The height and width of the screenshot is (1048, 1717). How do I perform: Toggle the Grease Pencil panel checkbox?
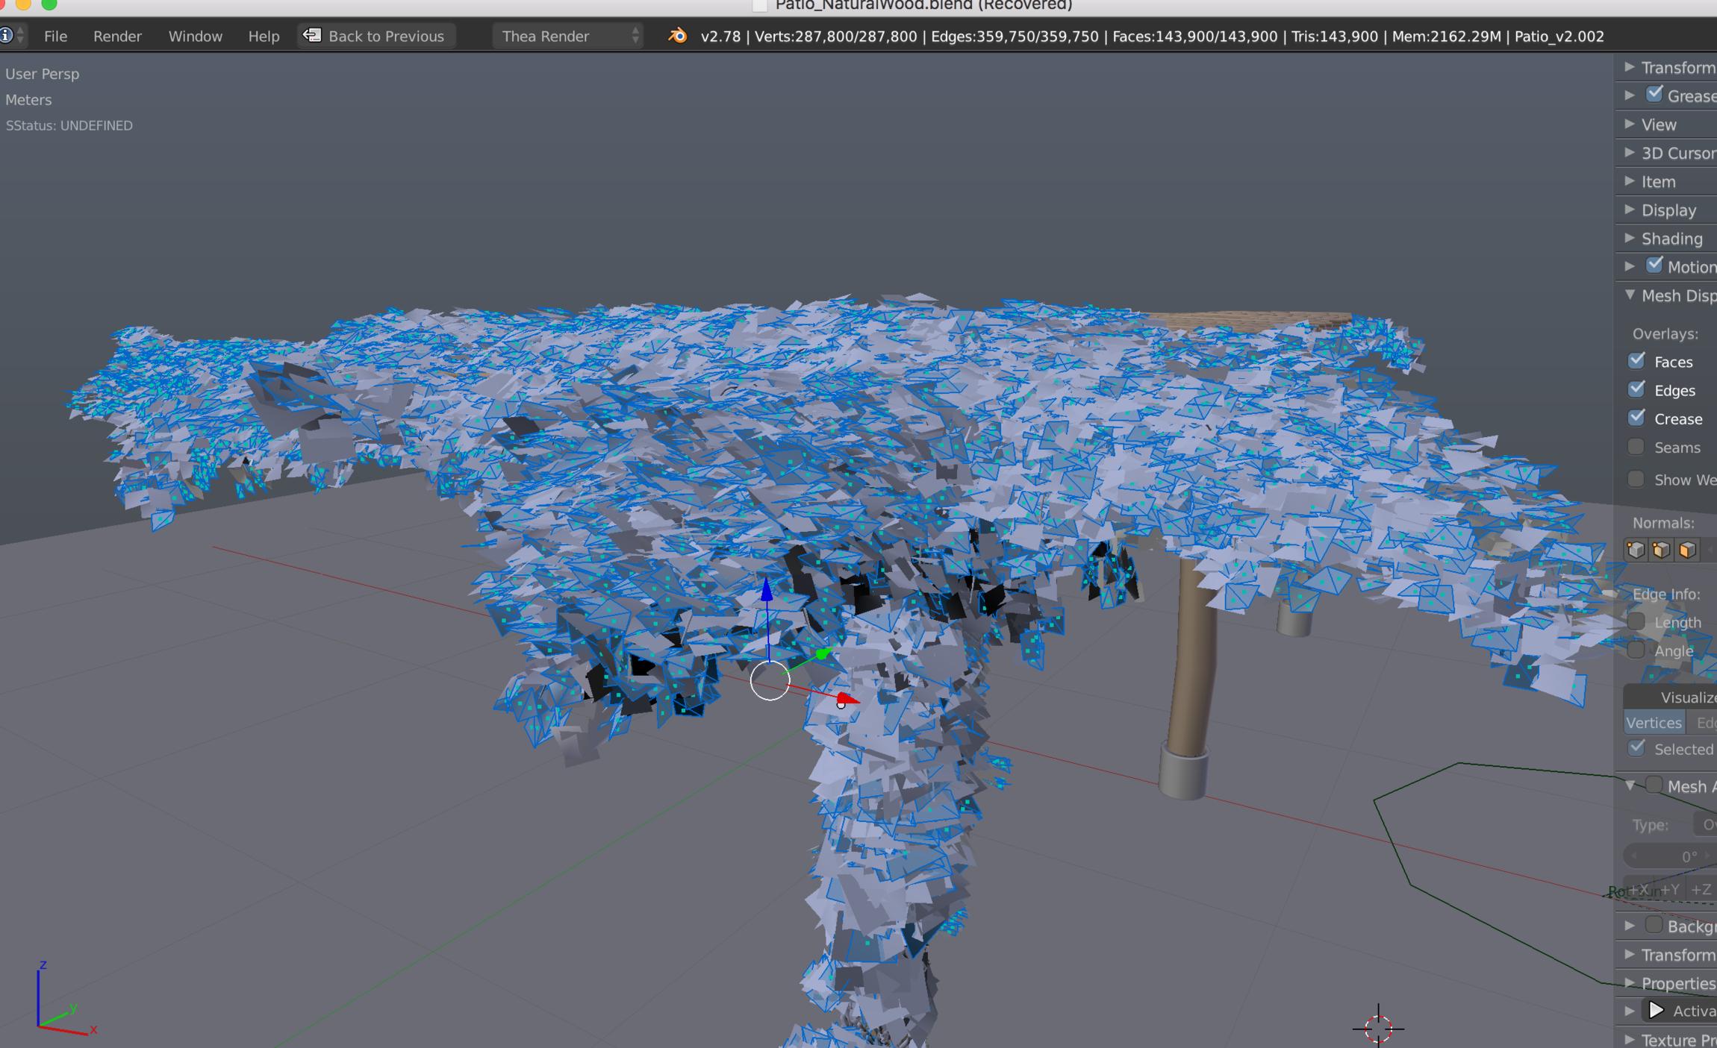click(x=1654, y=95)
